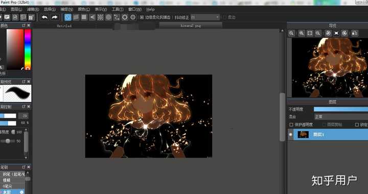Image resolution: width=368 pixels, height=194 pixels.
Task: Enable the layer clipping checkbox
Action: point(325,125)
